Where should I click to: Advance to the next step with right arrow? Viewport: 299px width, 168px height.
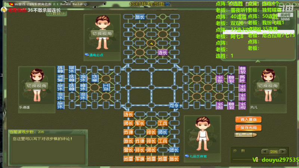tap(283, 152)
